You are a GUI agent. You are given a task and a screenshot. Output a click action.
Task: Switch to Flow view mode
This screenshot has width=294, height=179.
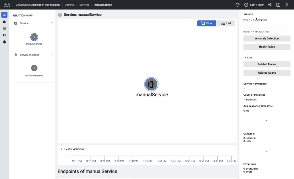click(206, 23)
